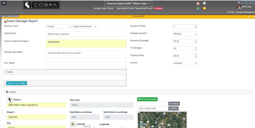Go to next ticker message arrow

coord(253,17)
